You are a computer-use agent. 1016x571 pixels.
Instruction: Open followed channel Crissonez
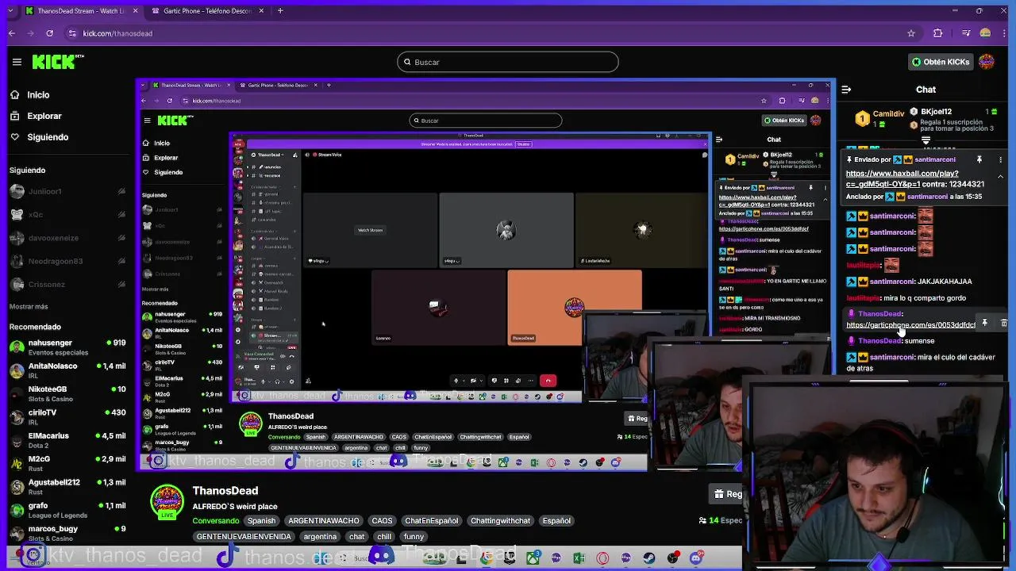pos(67,284)
